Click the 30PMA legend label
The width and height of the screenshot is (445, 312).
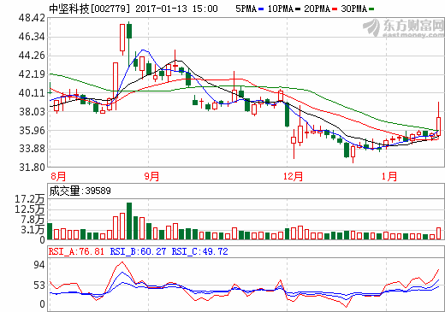354,9
